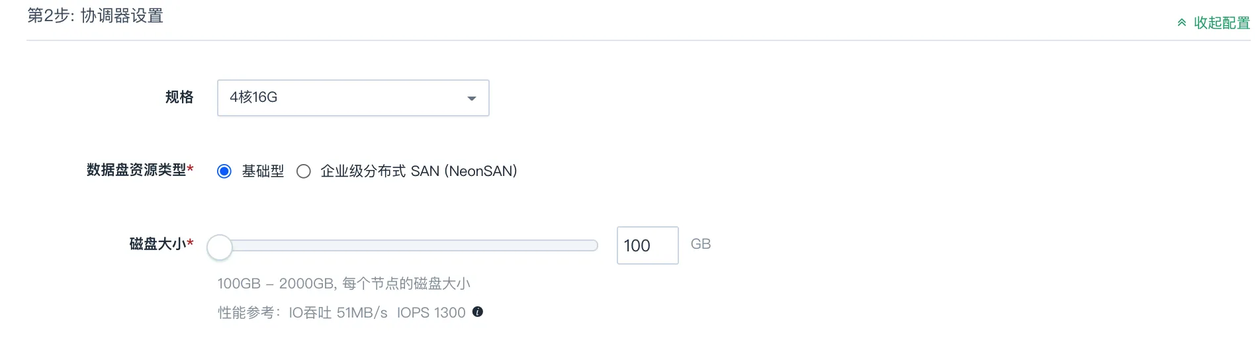Select the 基础型 radio button
This screenshot has height=344, width=1260.
point(224,171)
